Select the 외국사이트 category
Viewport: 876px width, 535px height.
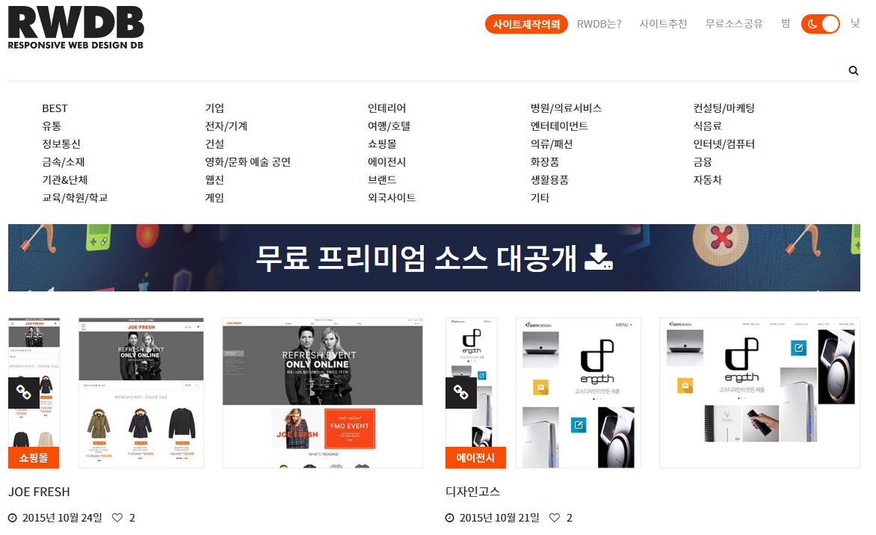(x=392, y=198)
